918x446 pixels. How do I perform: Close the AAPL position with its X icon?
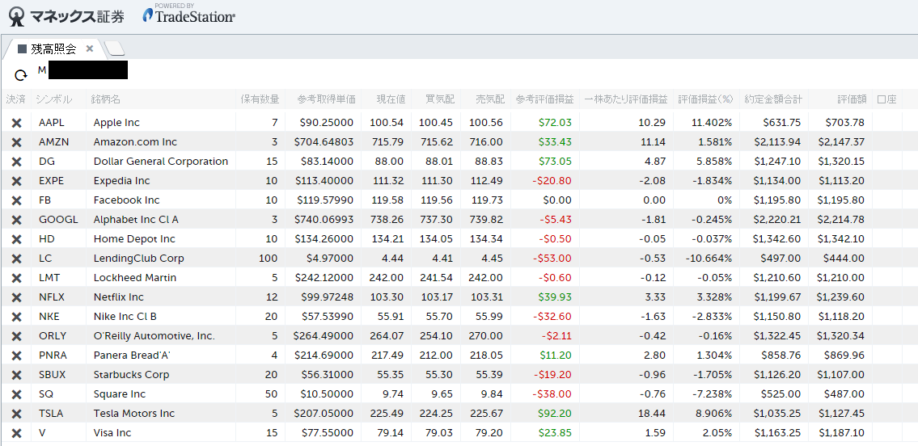[x=17, y=123]
